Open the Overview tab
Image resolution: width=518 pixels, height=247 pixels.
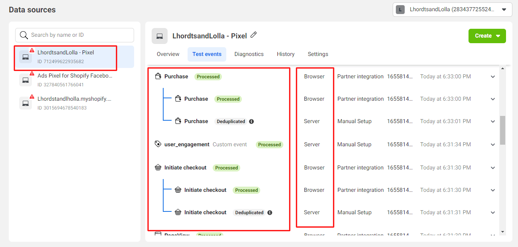168,54
